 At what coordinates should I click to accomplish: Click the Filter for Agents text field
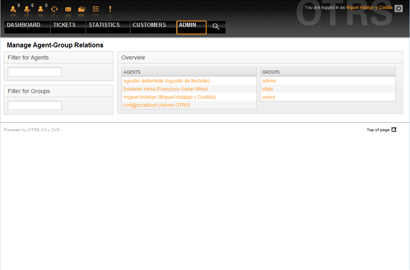(x=35, y=72)
